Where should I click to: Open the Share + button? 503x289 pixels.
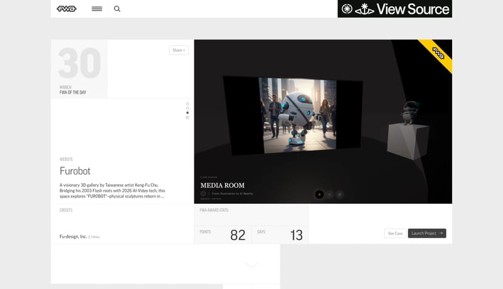pyautogui.click(x=179, y=50)
